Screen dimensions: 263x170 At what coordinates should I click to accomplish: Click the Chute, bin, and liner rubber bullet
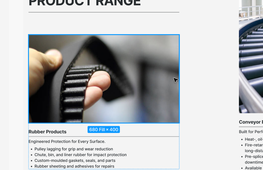pyautogui.click(x=80, y=155)
